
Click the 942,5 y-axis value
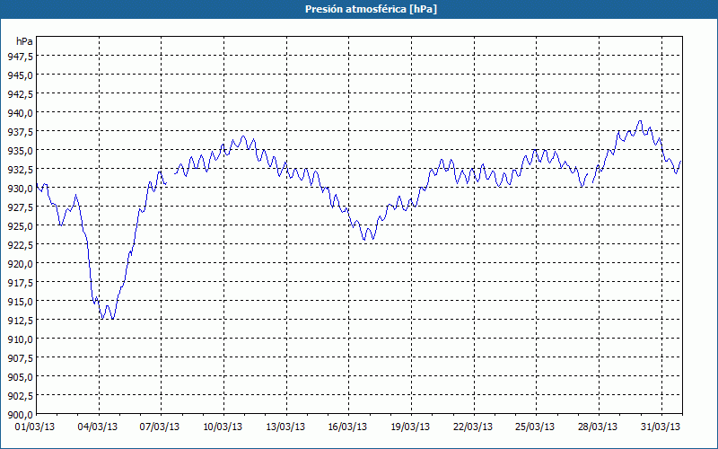point(20,94)
